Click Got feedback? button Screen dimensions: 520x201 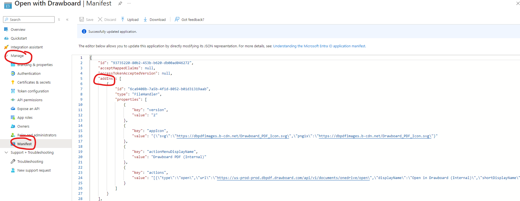pyautogui.click(x=189, y=20)
